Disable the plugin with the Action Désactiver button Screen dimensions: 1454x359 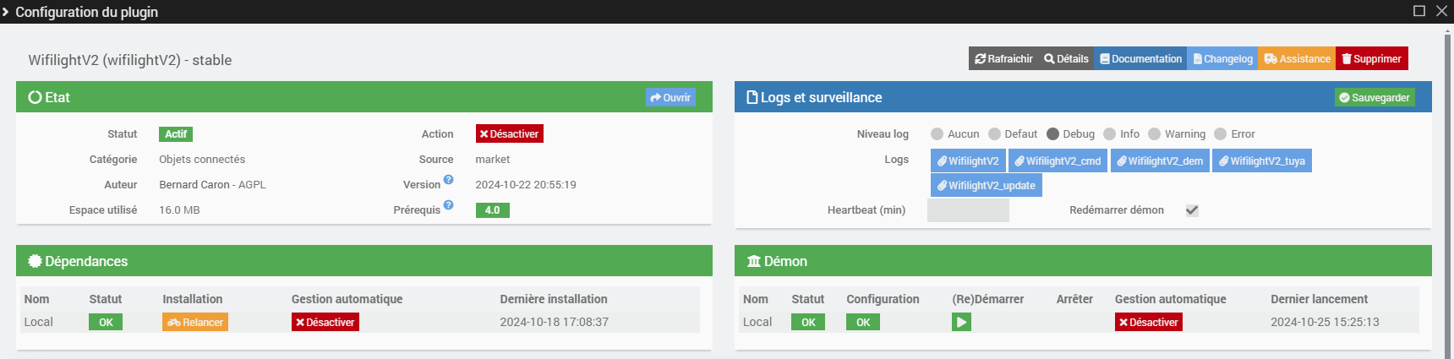(x=509, y=134)
